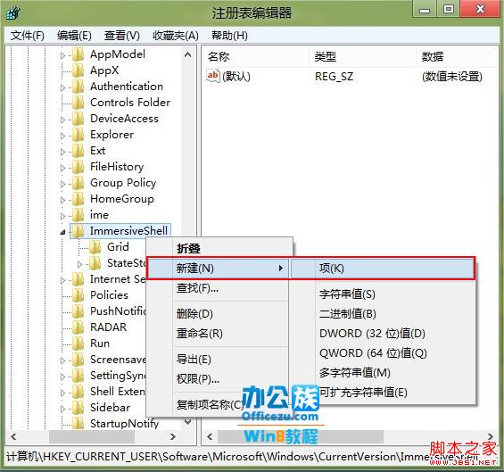Click the PushNotifications folder icon
This screenshot has height=472, width=504.
78,311
